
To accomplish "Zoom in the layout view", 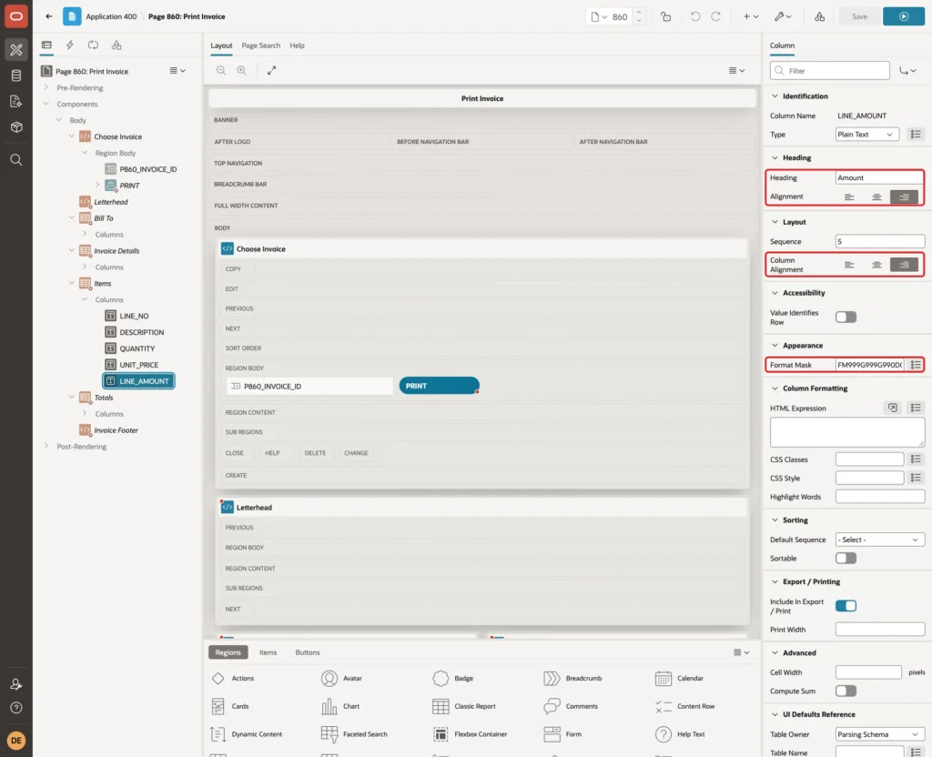I will (x=241, y=70).
